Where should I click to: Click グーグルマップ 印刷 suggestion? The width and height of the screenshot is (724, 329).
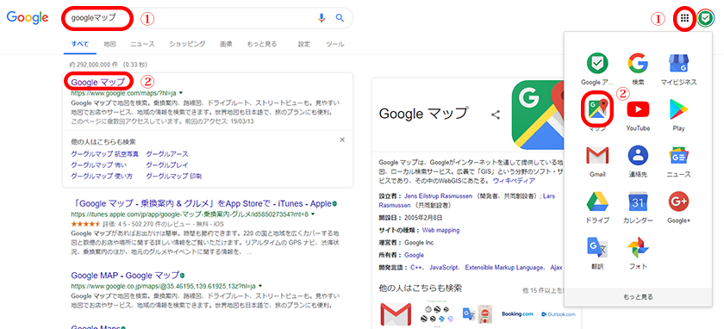(173, 176)
